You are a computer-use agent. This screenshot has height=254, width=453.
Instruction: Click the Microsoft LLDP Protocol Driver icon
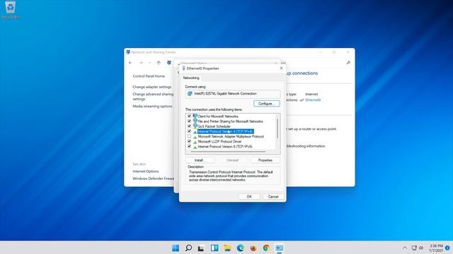tap(195, 141)
